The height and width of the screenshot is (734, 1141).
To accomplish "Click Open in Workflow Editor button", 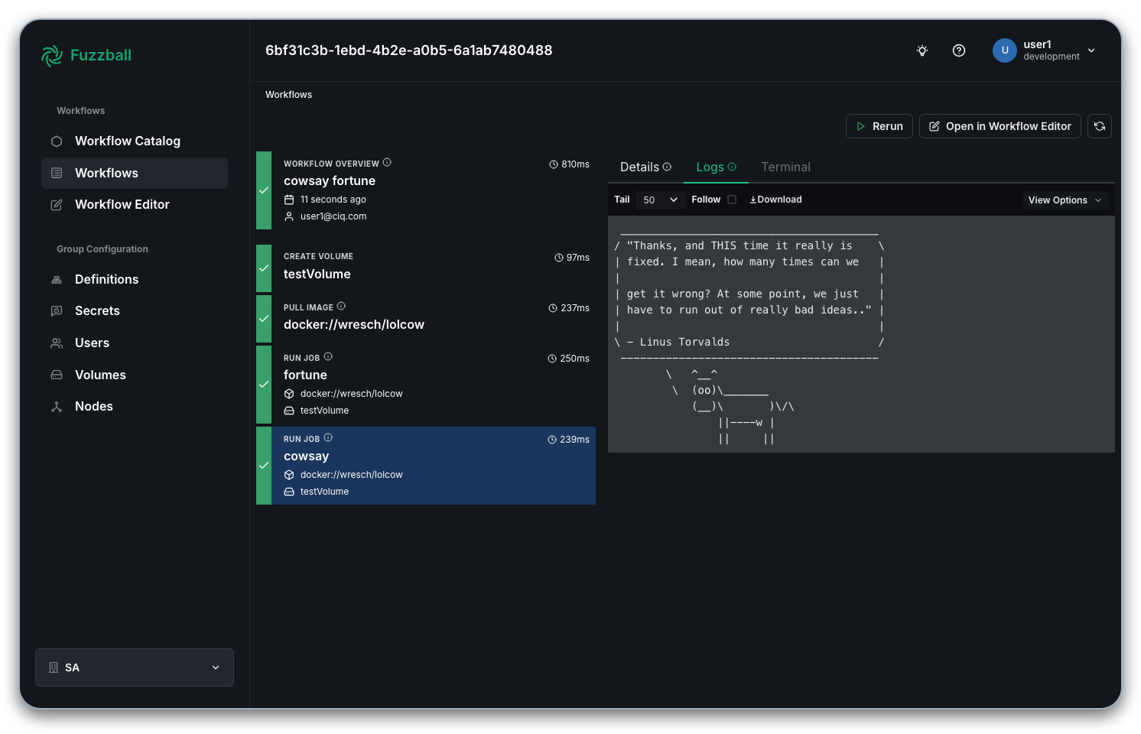I will pyautogui.click(x=1000, y=126).
